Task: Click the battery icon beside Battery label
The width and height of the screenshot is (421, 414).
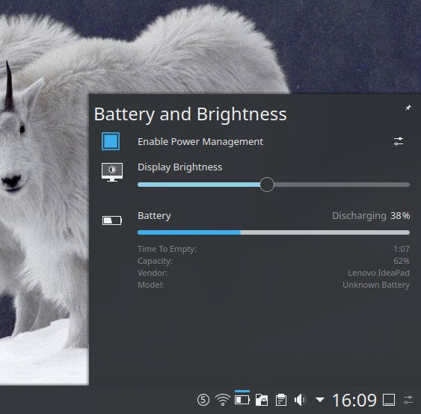Action: 112,220
